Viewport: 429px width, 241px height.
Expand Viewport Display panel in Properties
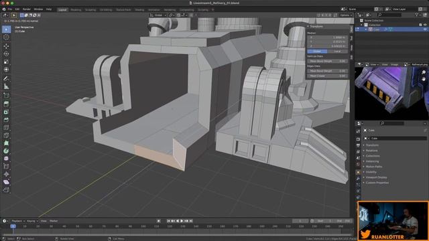[376, 177]
